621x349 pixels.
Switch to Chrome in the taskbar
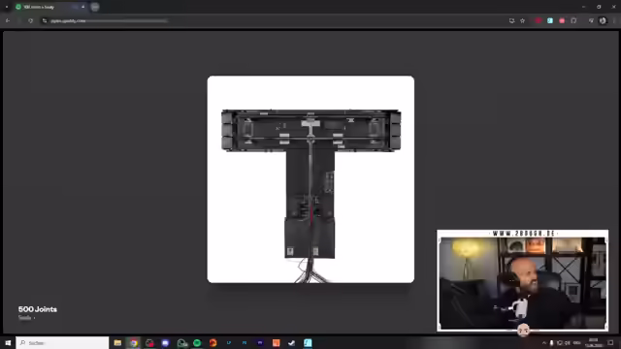click(x=134, y=342)
